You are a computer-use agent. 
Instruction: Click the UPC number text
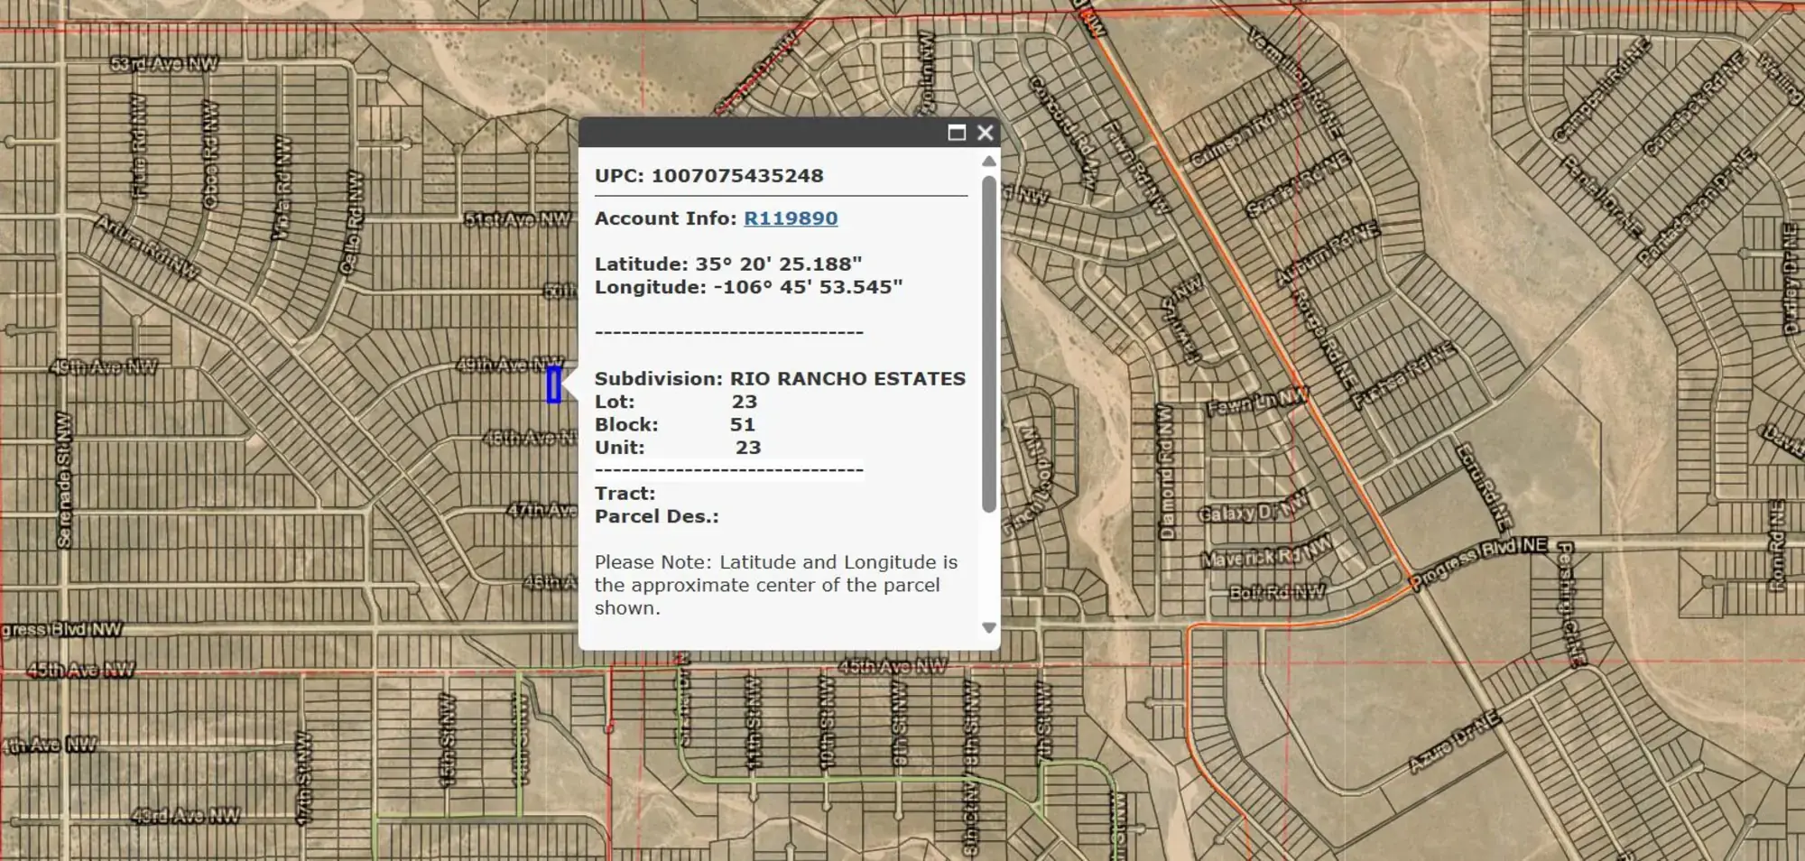[737, 176]
